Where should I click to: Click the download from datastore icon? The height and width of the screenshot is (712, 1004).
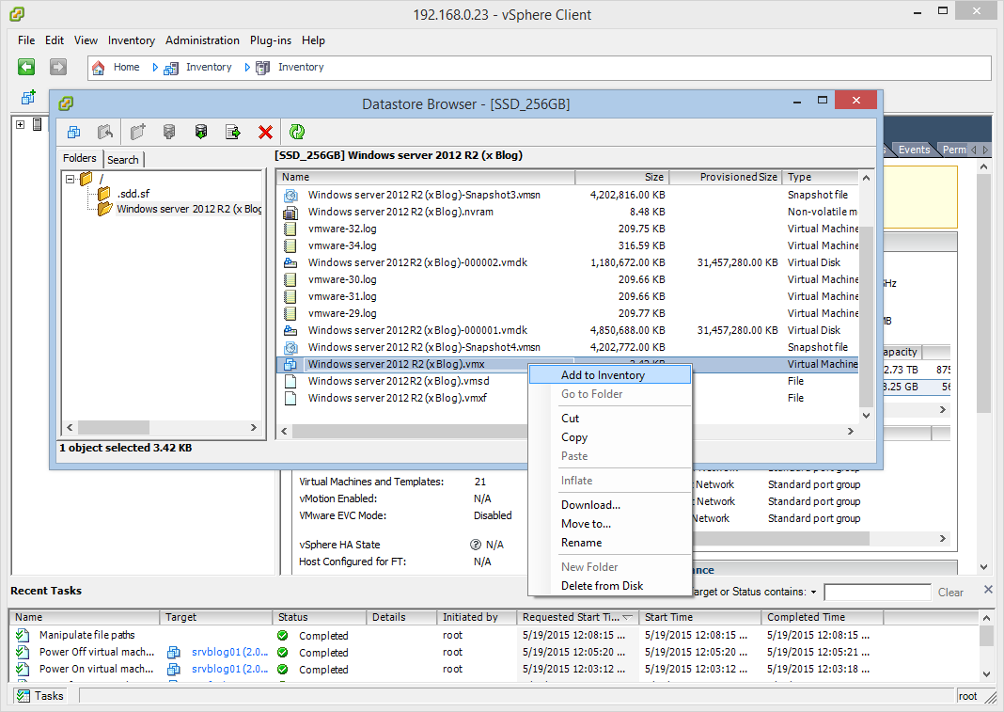201,132
